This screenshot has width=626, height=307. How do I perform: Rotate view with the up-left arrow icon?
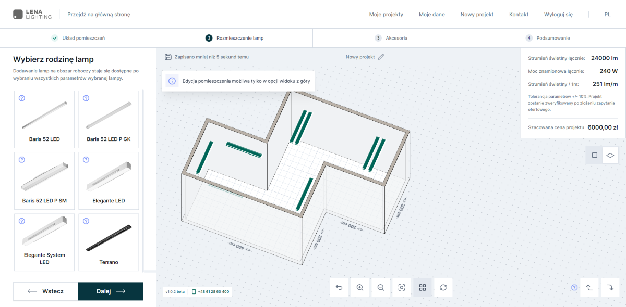pos(589,287)
